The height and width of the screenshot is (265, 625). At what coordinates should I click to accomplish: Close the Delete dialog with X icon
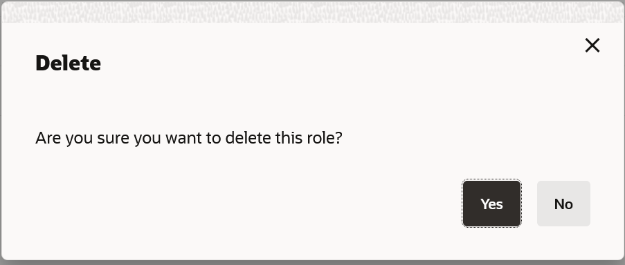tap(592, 46)
